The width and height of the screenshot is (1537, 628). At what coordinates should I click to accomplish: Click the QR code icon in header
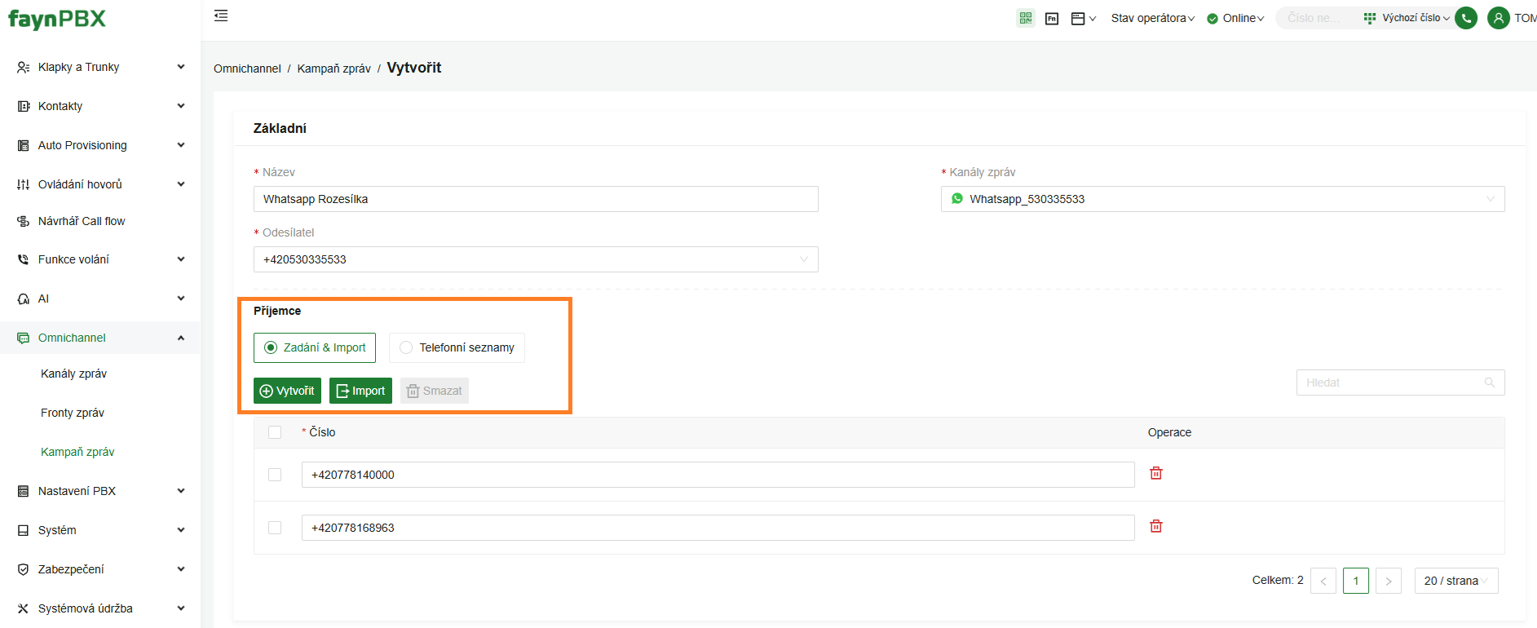click(1026, 18)
